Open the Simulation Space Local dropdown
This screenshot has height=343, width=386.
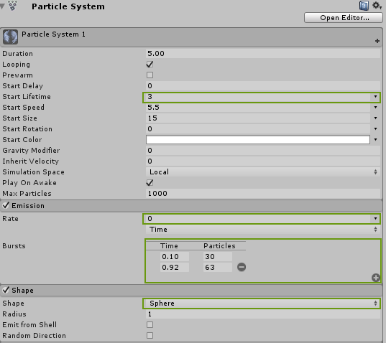pyautogui.click(x=263, y=172)
